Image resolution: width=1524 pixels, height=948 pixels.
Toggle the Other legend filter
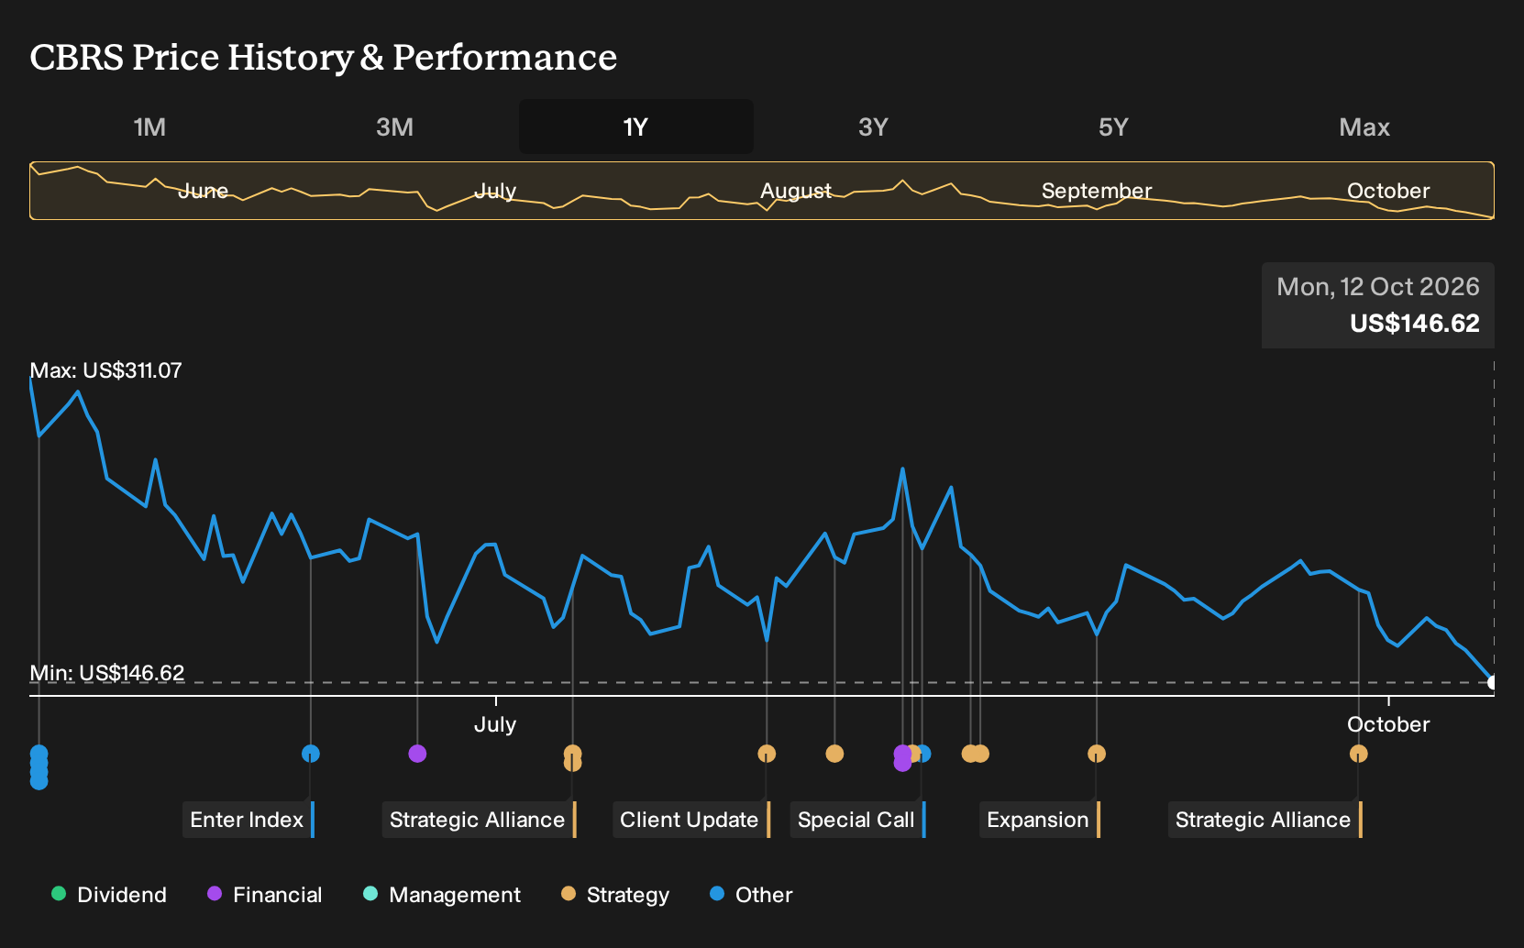click(751, 895)
